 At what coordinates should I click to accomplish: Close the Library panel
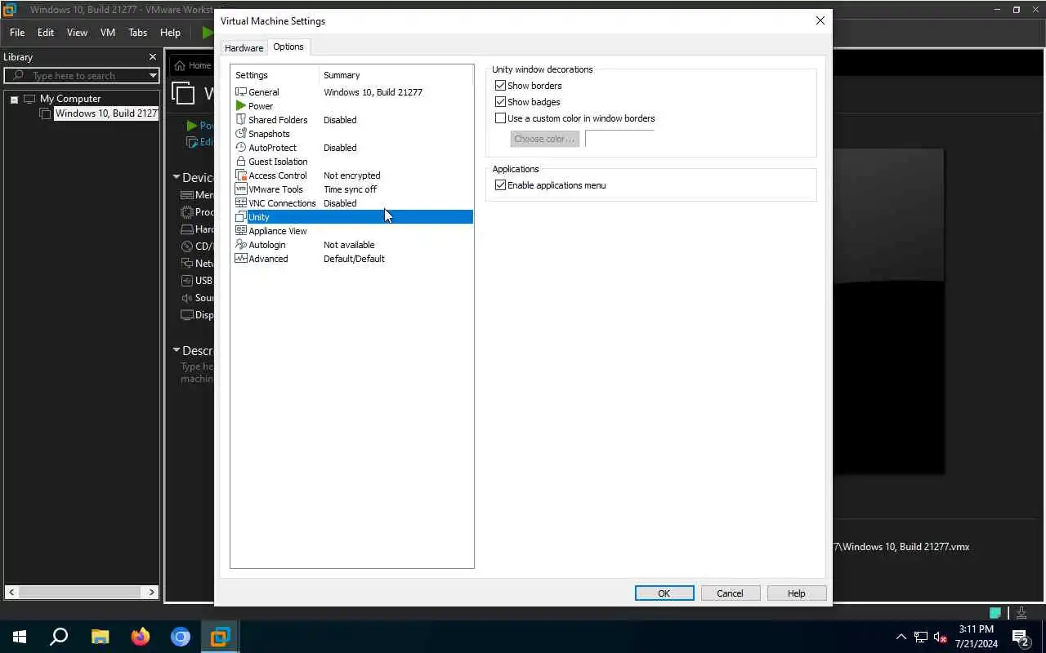[x=152, y=57]
